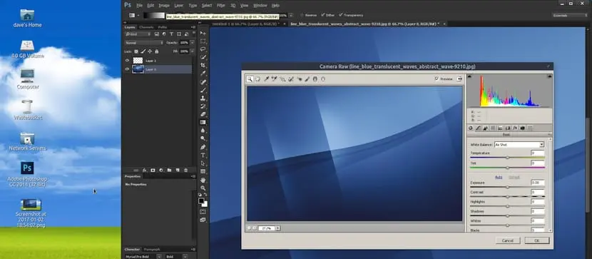
Task: Click Cancel in Camera Raw dialog
Action: (x=507, y=240)
